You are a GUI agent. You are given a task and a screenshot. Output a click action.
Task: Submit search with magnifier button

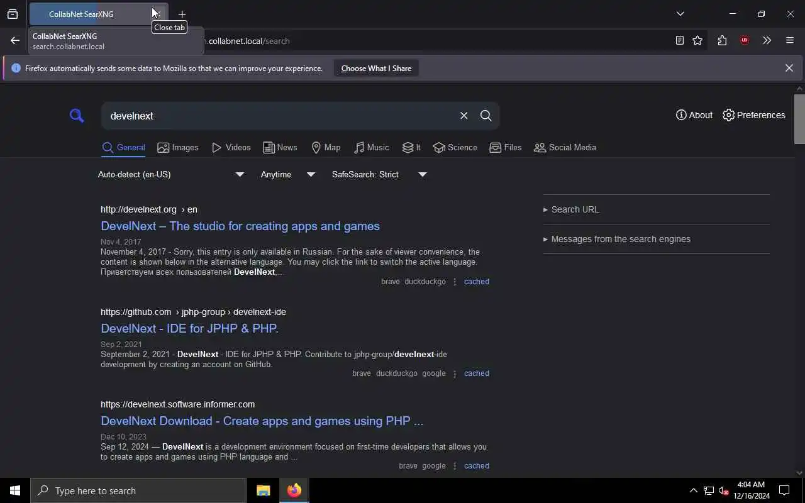[x=486, y=116]
